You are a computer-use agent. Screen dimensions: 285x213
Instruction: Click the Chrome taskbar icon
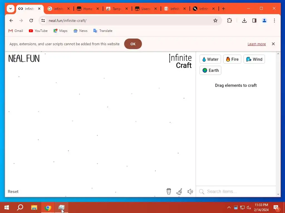(48, 207)
